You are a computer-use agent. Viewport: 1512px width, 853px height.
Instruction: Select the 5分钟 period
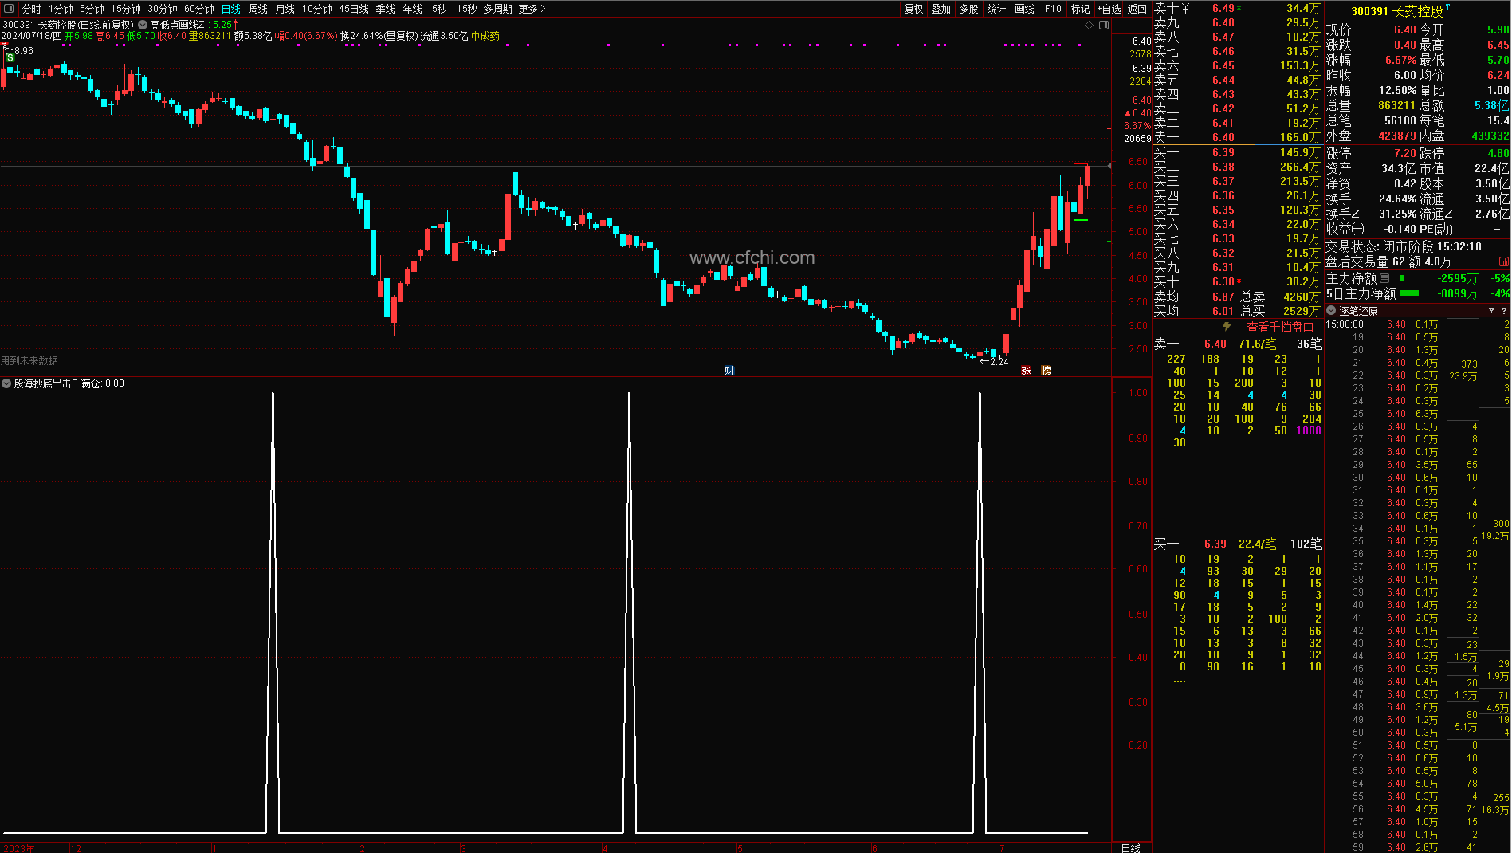point(92,9)
